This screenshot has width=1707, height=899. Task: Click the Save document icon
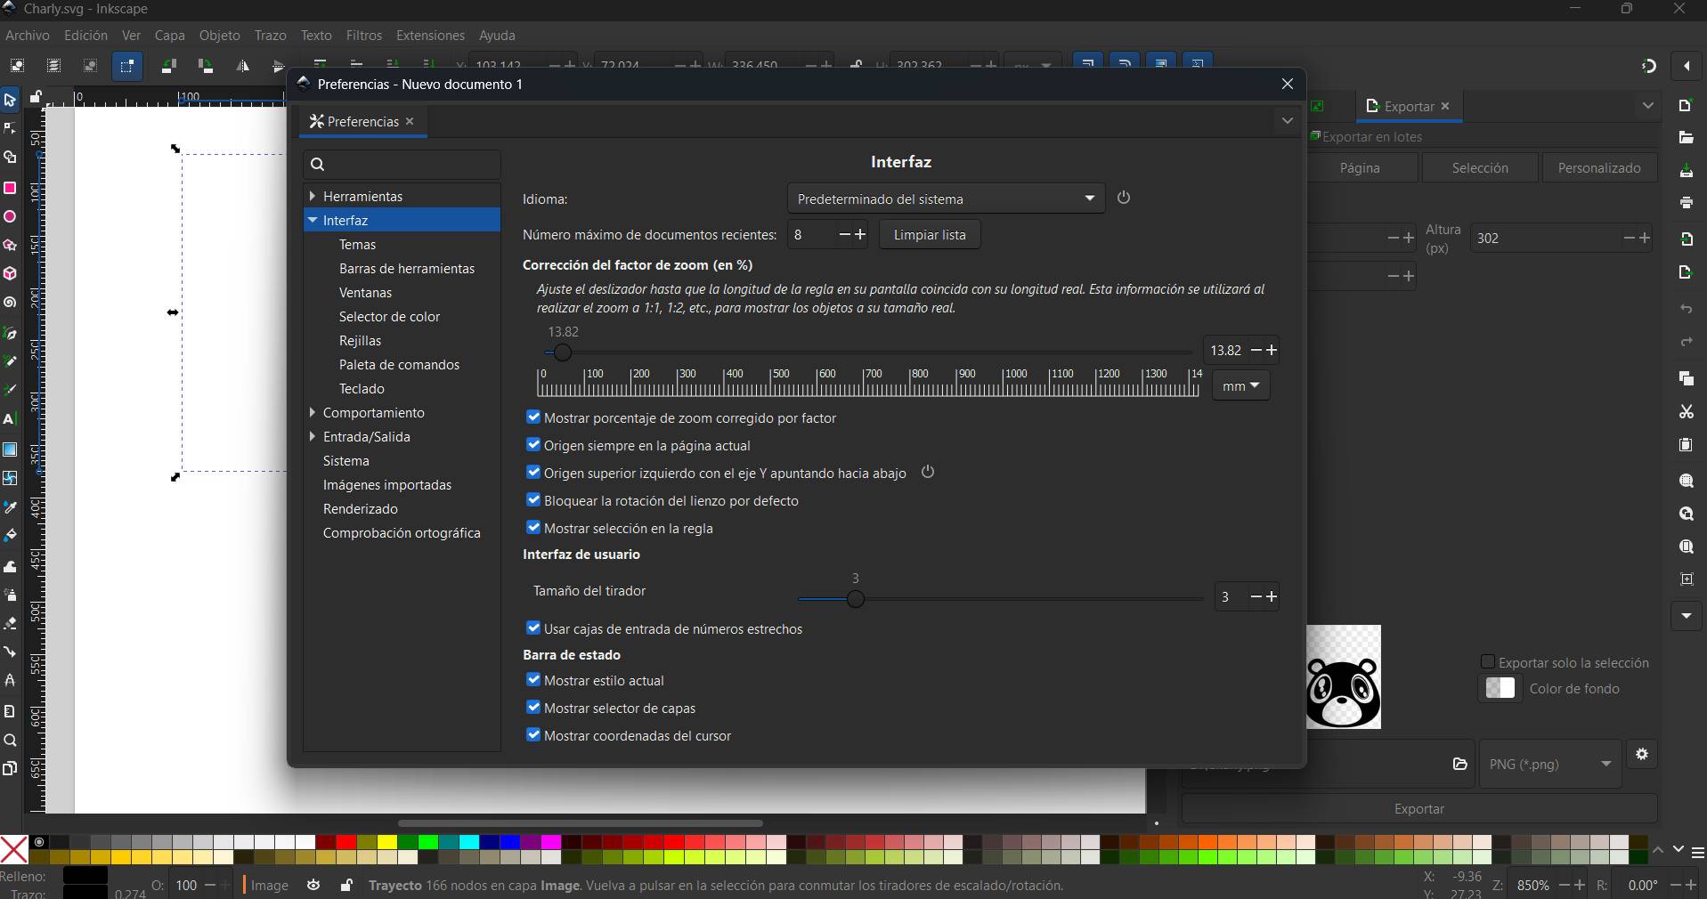click(x=1686, y=171)
